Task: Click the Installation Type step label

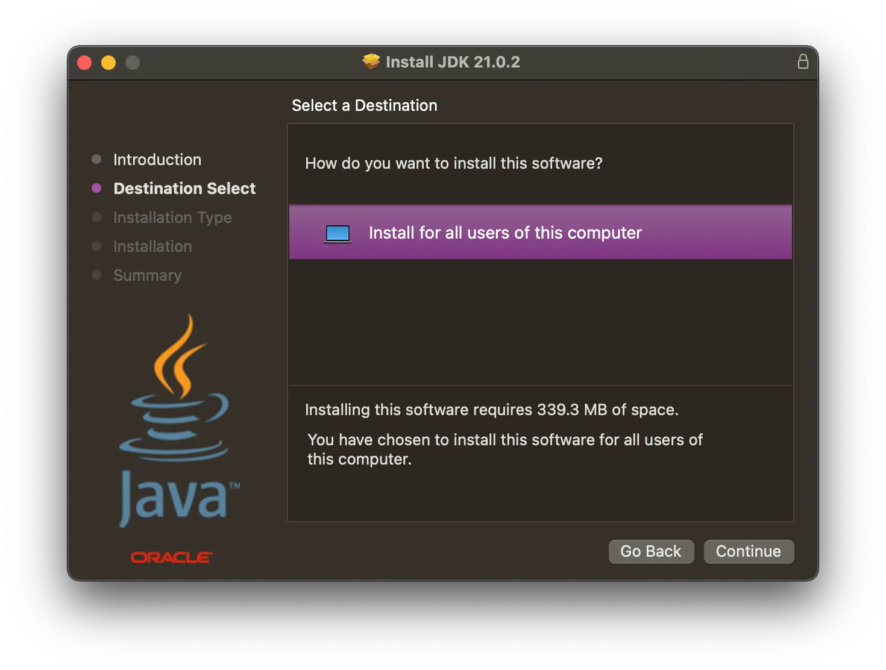Action: point(172,218)
